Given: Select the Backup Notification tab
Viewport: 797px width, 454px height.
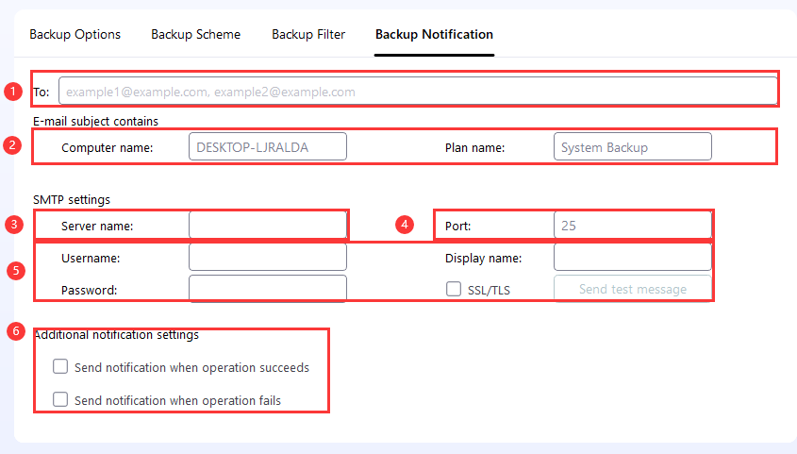Looking at the screenshot, I should tap(434, 35).
